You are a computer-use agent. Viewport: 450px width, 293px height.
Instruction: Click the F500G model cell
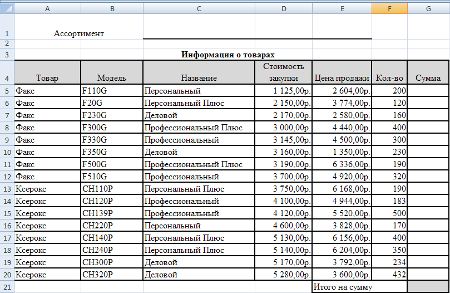click(x=112, y=164)
